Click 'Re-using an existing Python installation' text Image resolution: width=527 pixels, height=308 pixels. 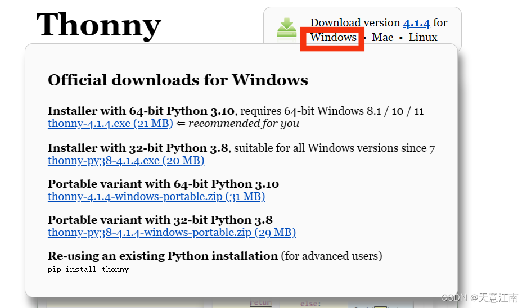pos(163,256)
